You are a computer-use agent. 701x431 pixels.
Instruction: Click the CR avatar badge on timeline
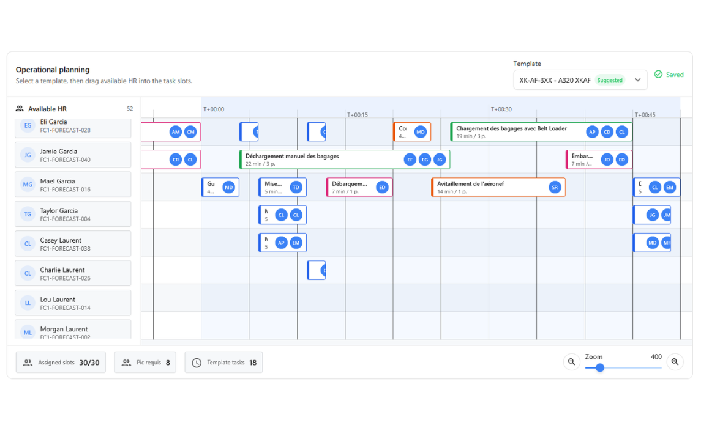[x=176, y=160]
